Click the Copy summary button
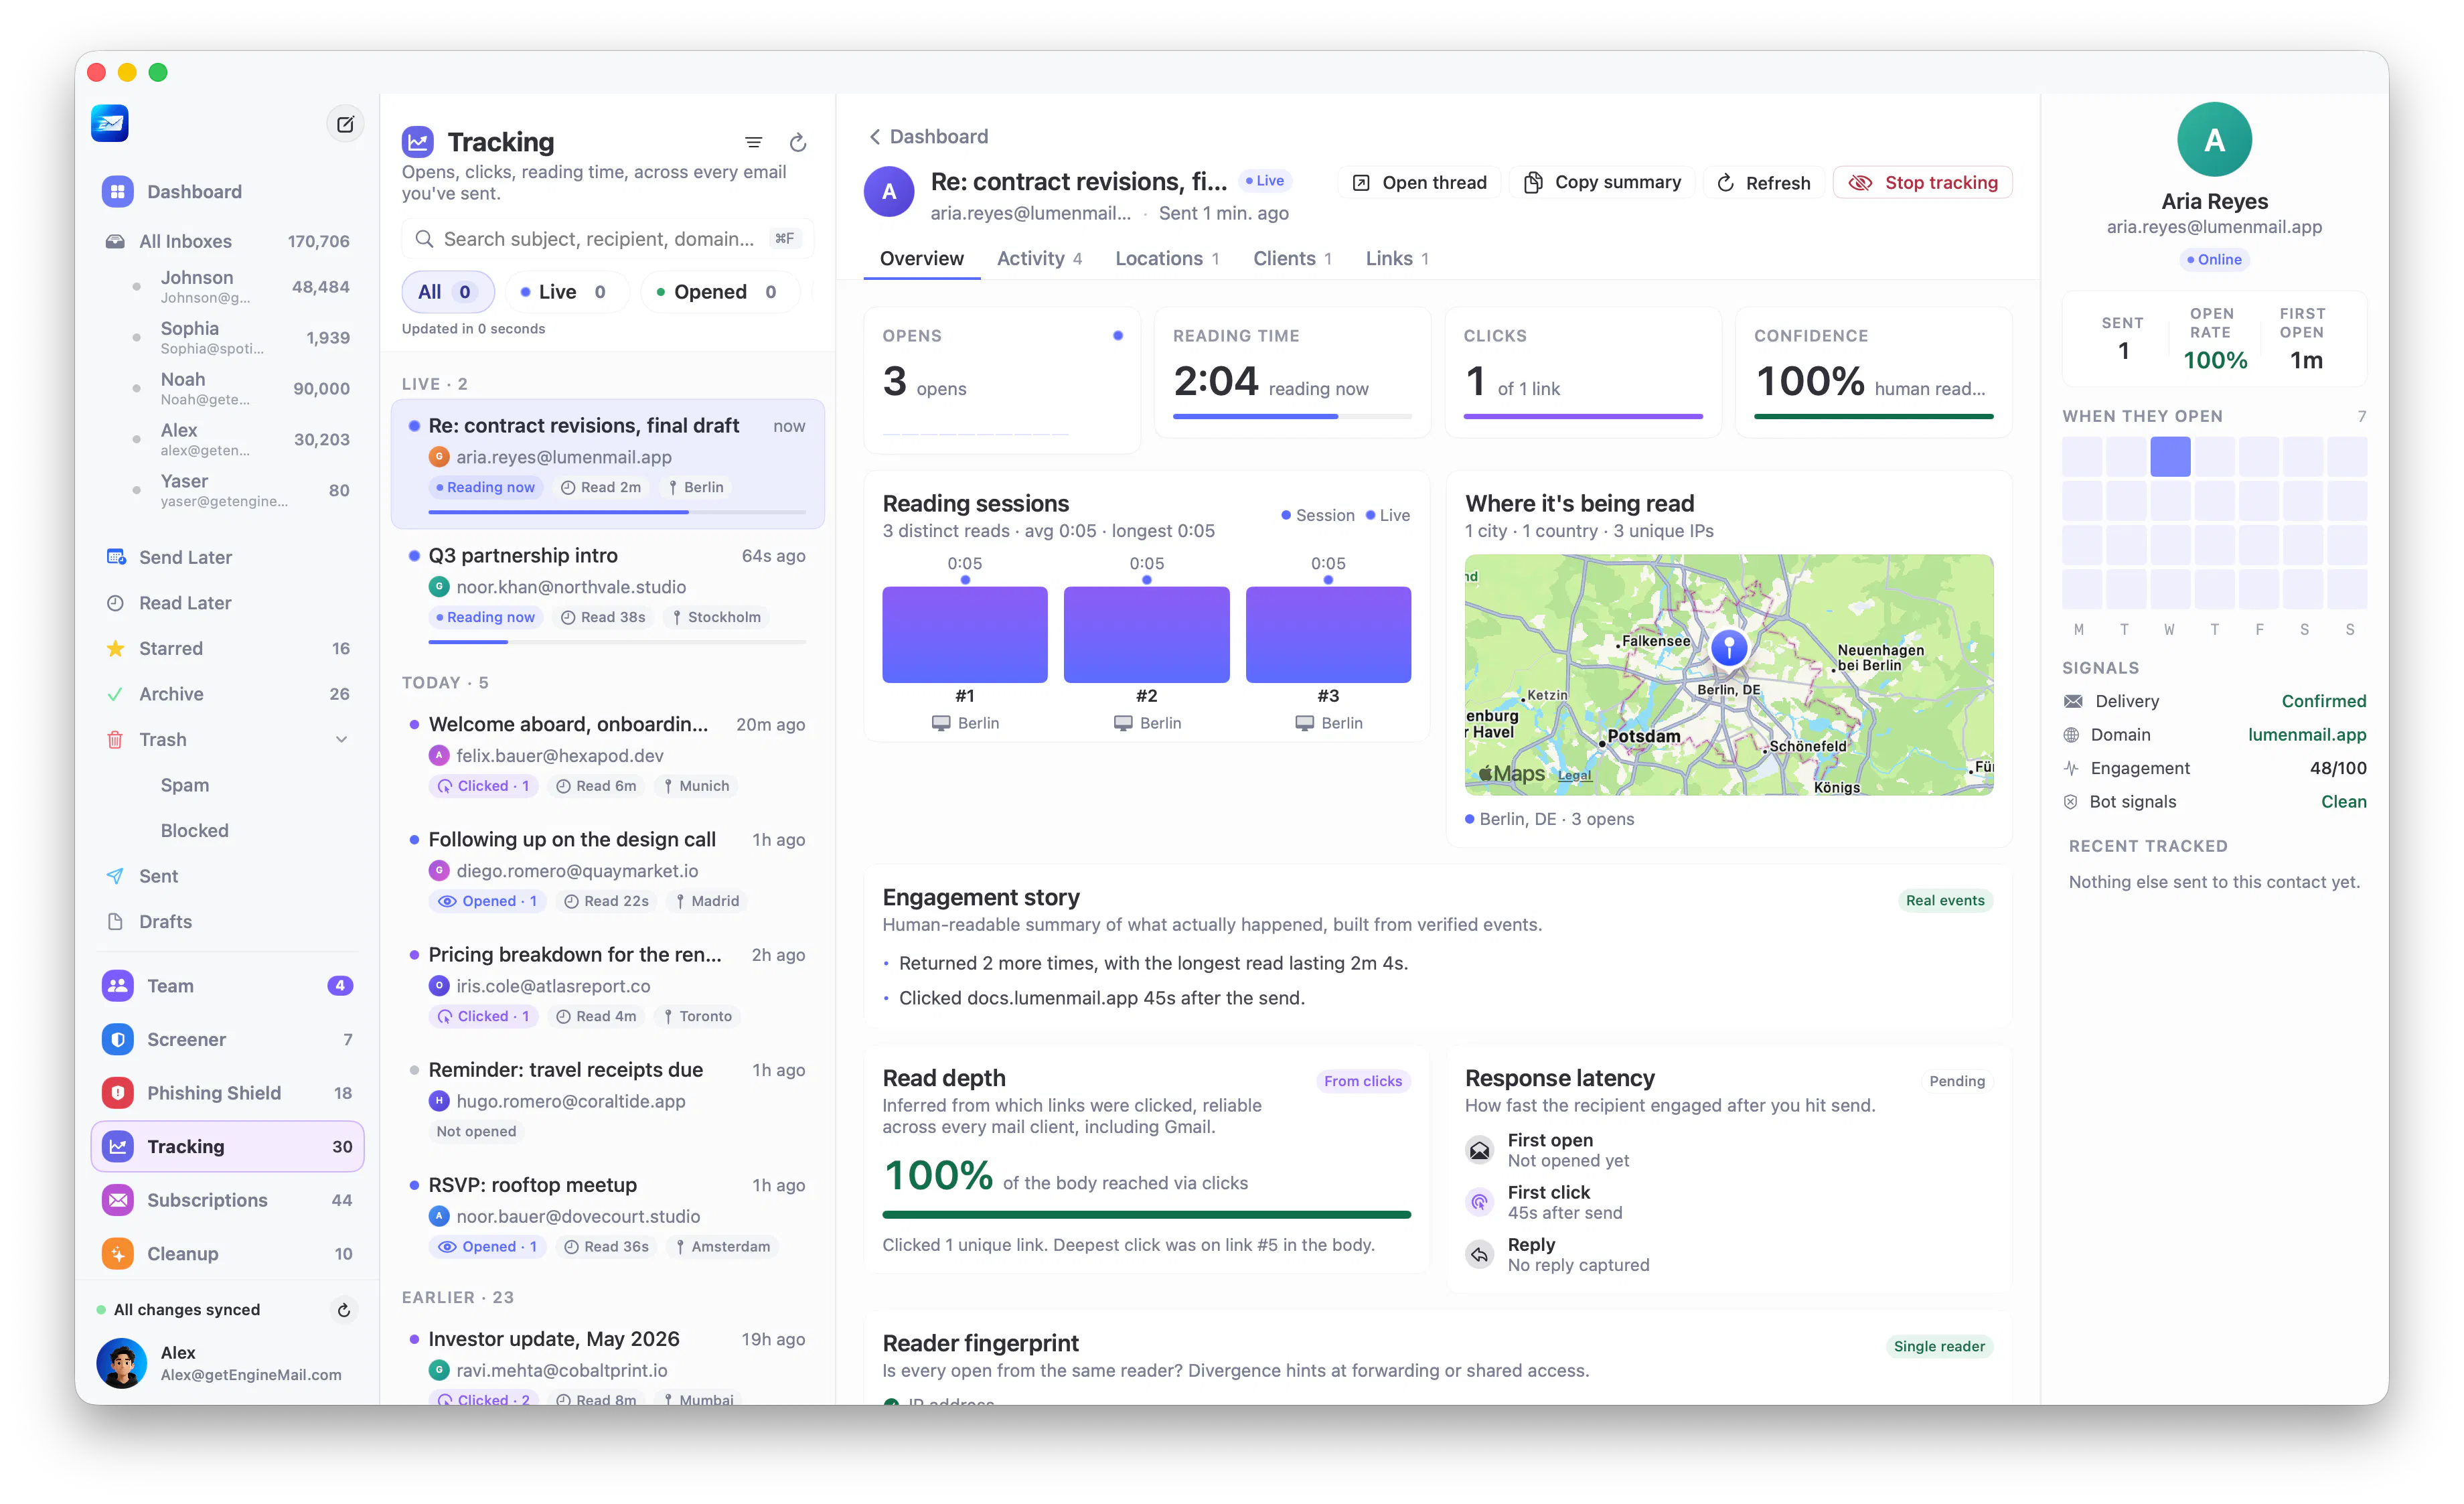Image resolution: width=2464 pixels, height=1504 pixels. [x=1602, y=183]
